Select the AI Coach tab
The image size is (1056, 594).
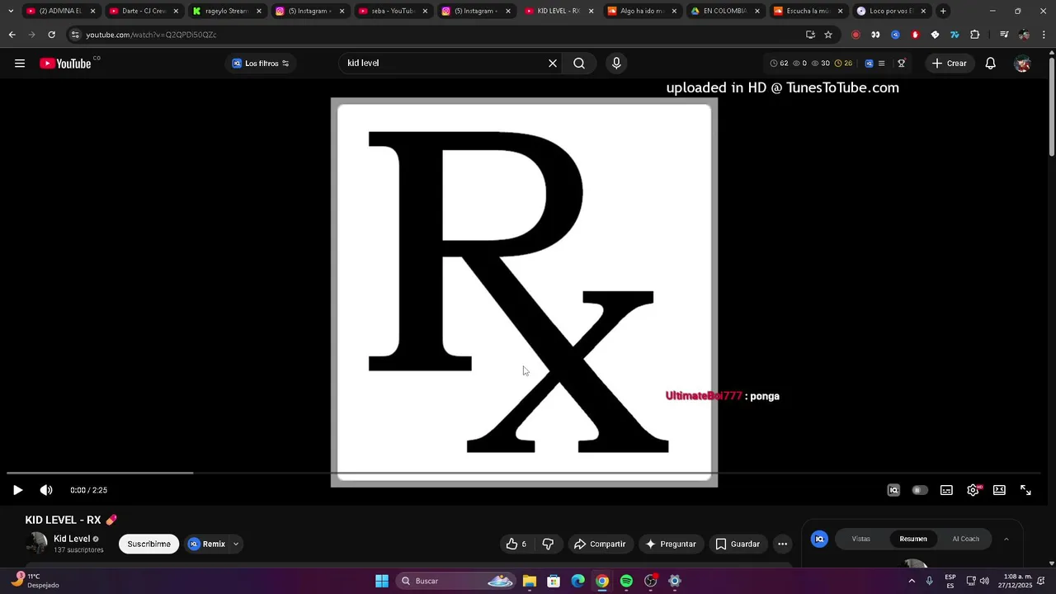point(965,539)
